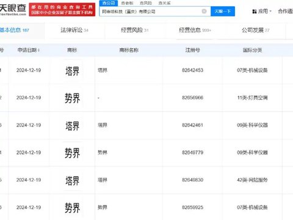Image resolution: width=293 pixels, height=220 pixels.
Task: Click date 2024-12-19 in 82642453 row
Action: point(29,70)
